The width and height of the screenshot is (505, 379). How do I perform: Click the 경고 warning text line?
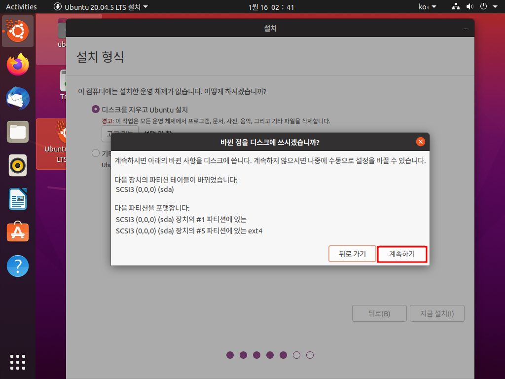(x=216, y=121)
